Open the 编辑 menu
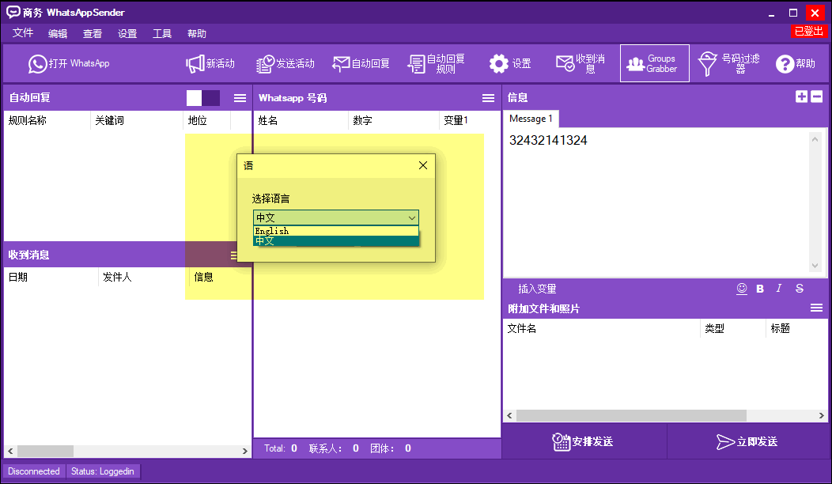 tap(57, 33)
